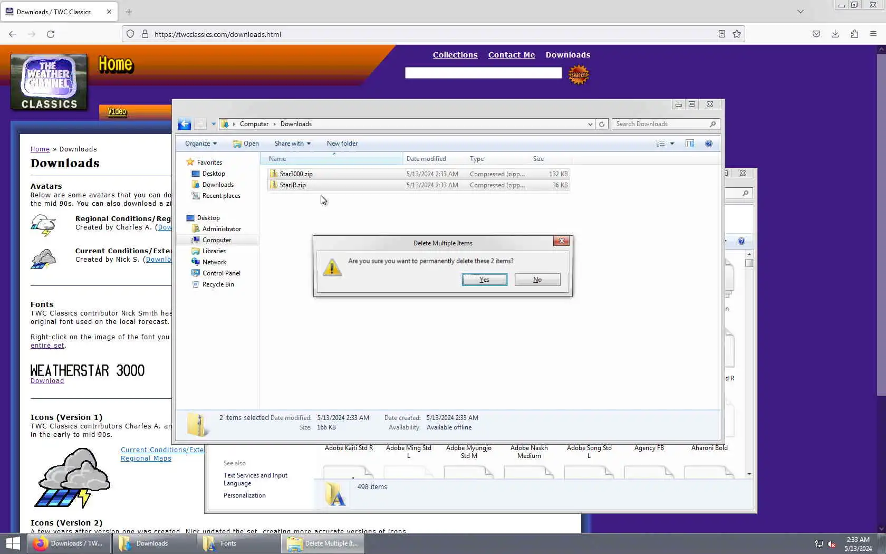Click The Weather Channel Classics logo

click(49, 82)
